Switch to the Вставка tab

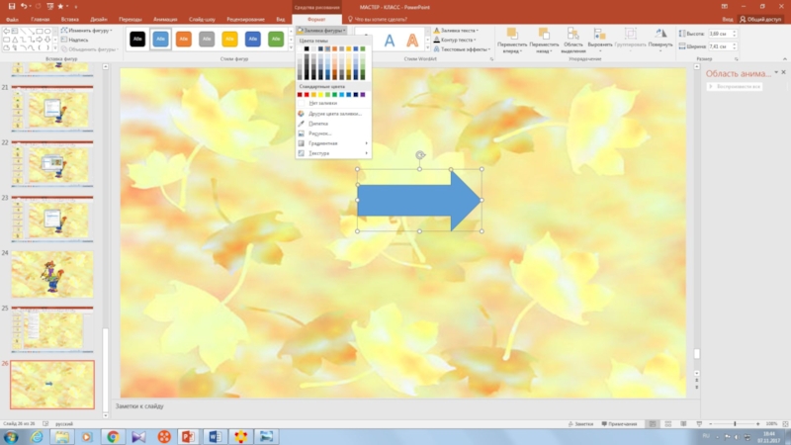pos(69,19)
